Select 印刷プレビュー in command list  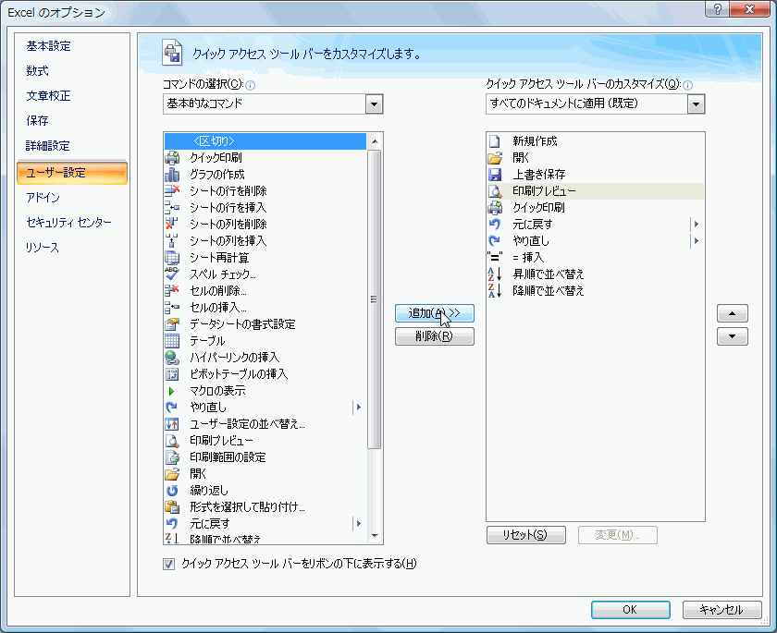(265, 441)
